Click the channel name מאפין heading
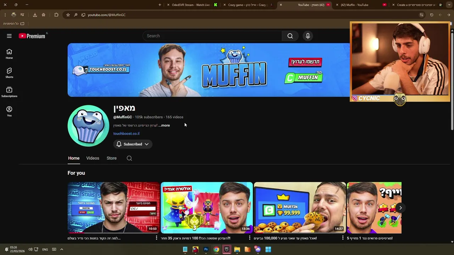 click(124, 108)
